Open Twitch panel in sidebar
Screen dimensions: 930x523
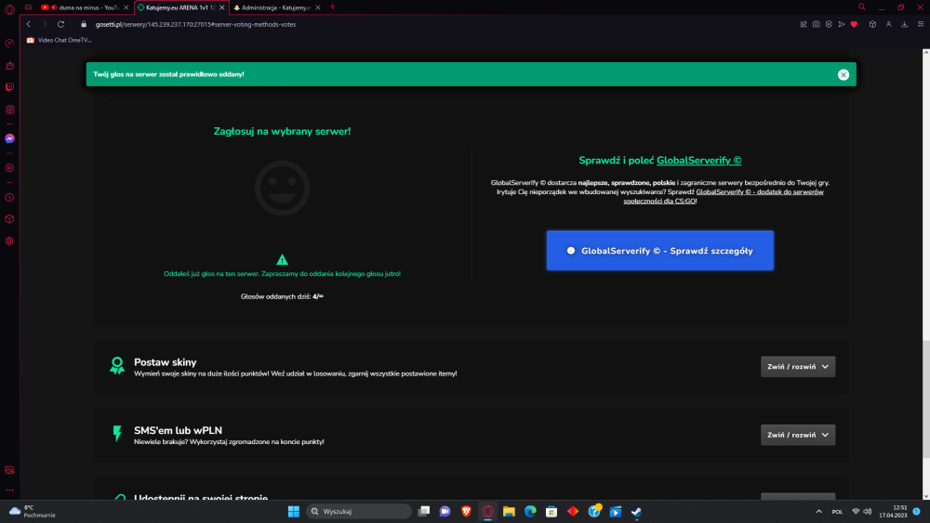[x=9, y=87]
